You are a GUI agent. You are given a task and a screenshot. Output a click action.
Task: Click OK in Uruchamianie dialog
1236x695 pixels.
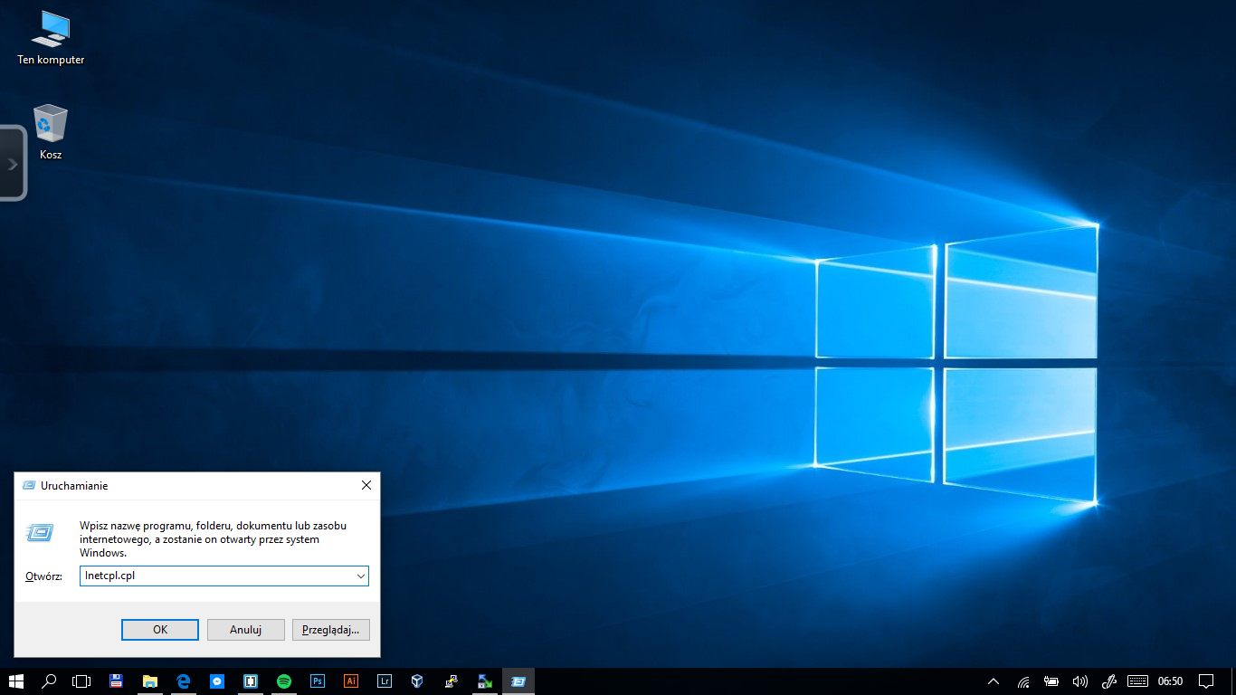(160, 630)
